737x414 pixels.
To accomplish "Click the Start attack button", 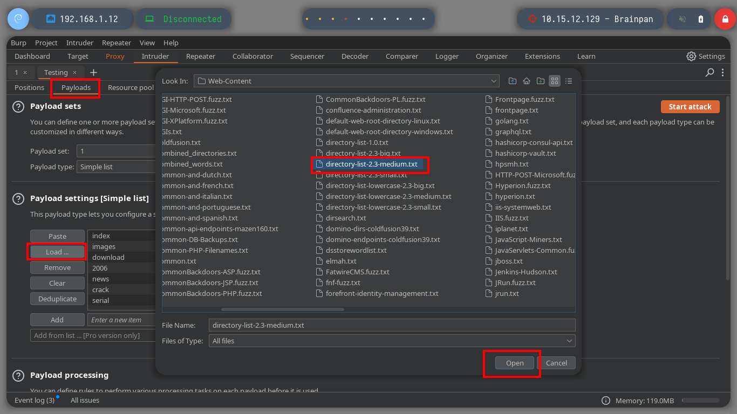I will (x=690, y=107).
